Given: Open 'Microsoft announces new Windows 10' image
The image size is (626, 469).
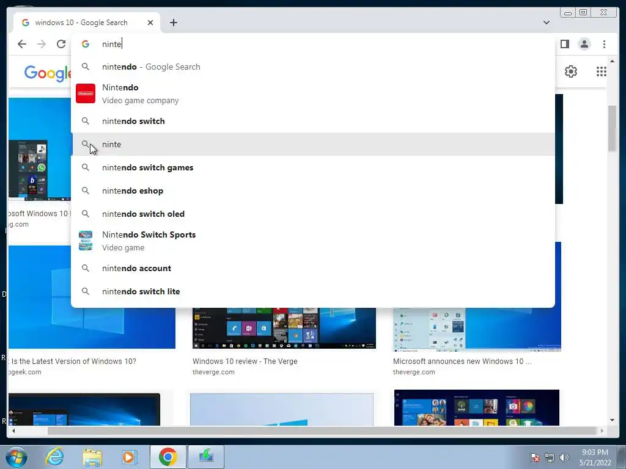Looking at the screenshot, I should point(477,329).
